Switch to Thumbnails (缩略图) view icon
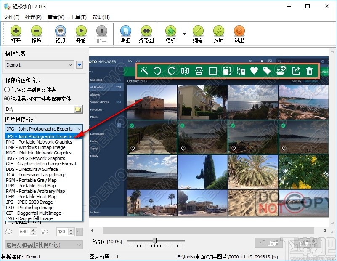Screen dimensions: 337x261 pos(146,31)
